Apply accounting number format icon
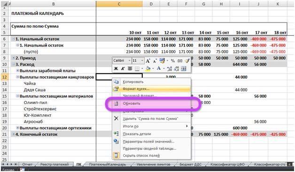The image size is (295, 172). [x=162, y=60]
